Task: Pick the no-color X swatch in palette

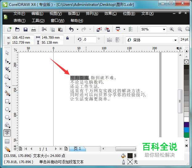Action: coord(186,62)
